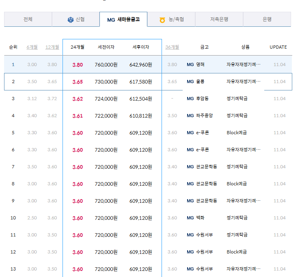Click 617,580원 after-tax interest

141,82
